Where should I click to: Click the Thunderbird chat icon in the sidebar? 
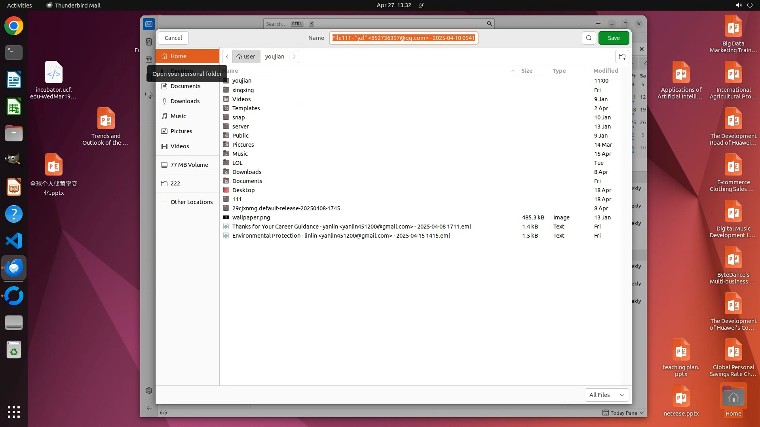click(x=149, y=95)
